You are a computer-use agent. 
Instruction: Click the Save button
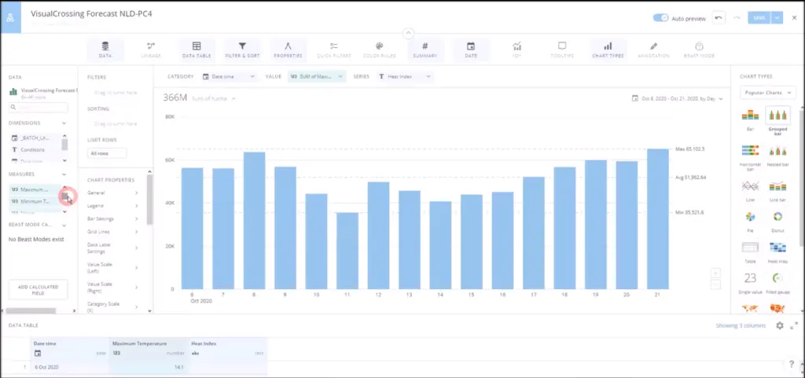[x=759, y=18]
